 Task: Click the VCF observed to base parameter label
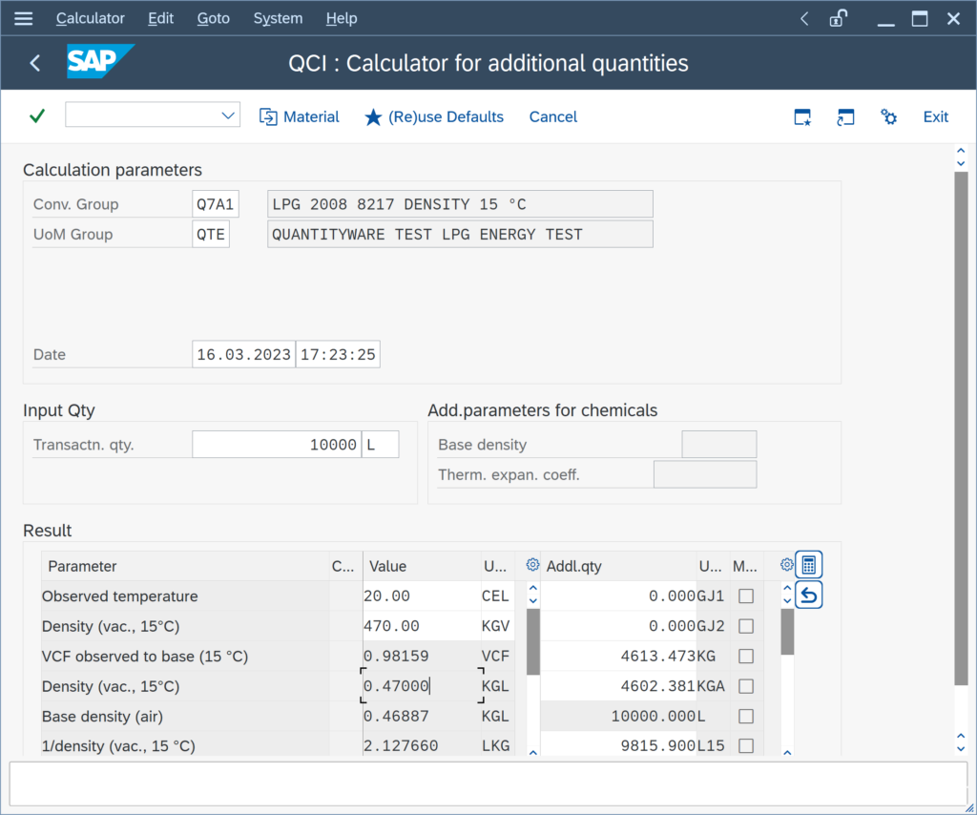pyautogui.click(x=145, y=657)
